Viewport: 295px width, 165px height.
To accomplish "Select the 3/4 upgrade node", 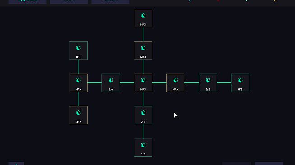I will point(111,83).
